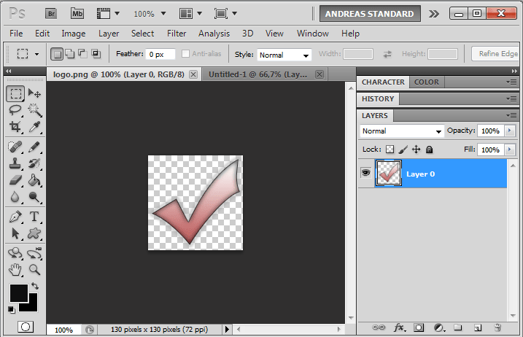Choose Add to selection mode
This screenshot has width=523, height=337.
70,54
